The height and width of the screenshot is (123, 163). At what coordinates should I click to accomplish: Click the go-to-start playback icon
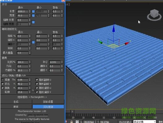tap(161, 122)
